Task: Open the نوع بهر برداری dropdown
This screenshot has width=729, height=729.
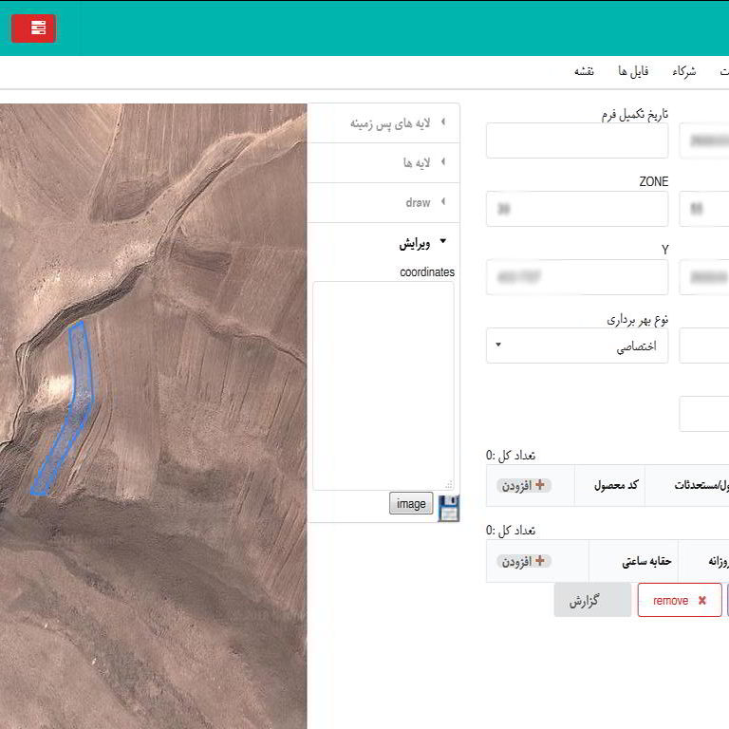Action: (x=577, y=346)
